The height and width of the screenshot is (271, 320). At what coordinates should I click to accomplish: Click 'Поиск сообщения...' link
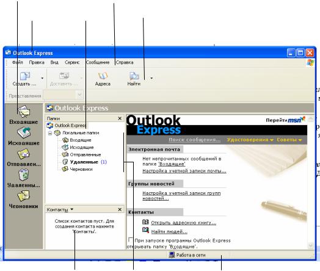194,140
